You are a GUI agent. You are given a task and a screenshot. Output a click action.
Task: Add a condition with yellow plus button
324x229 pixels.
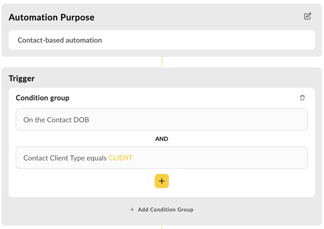(x=161, y=181)
